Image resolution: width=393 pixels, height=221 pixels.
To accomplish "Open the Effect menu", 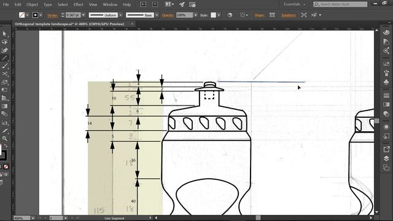I will tap(78, 4).
